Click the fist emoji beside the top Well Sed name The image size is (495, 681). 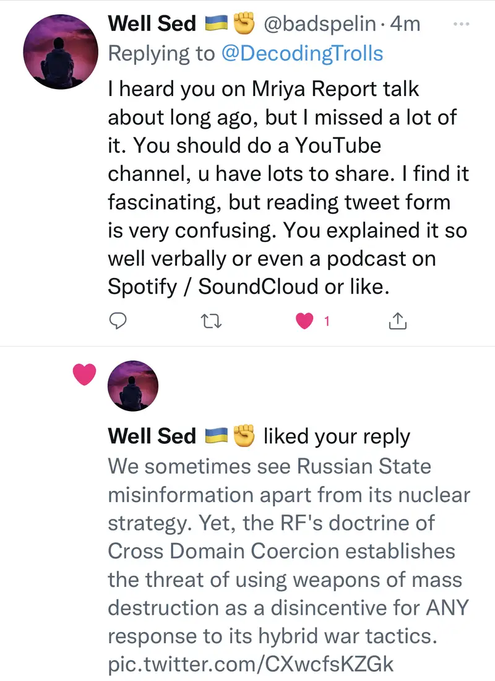[243, 25]
